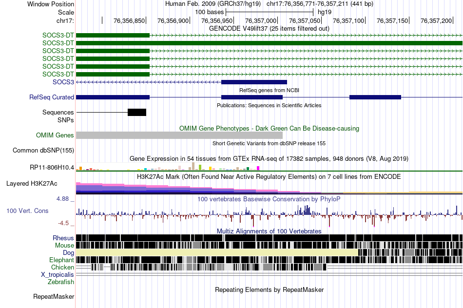This screenshot has height=308, width=463.
Task: Click the Dog alignment label
Action: pyautogui.click(x=69, y=252)
